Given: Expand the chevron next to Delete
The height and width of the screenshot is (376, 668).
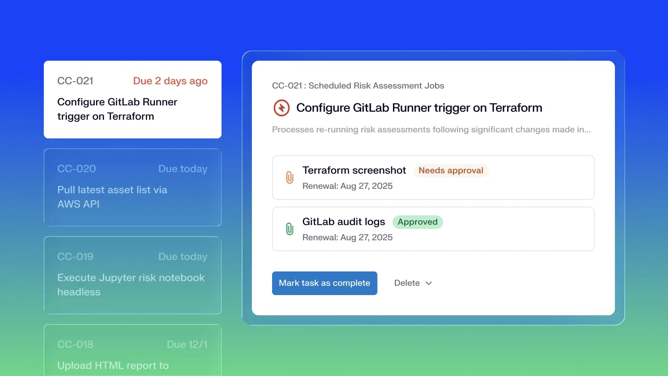Looking at the screenshot, I should (429, 283).
